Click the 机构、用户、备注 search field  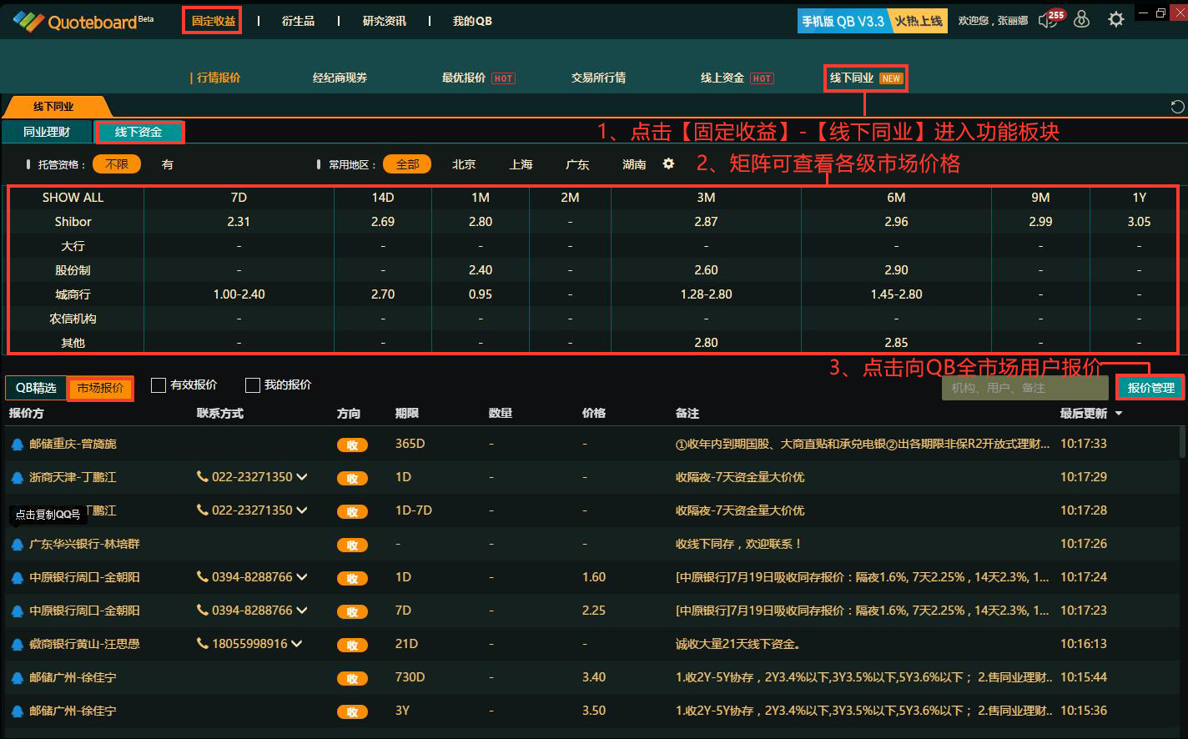[1025, 388]
